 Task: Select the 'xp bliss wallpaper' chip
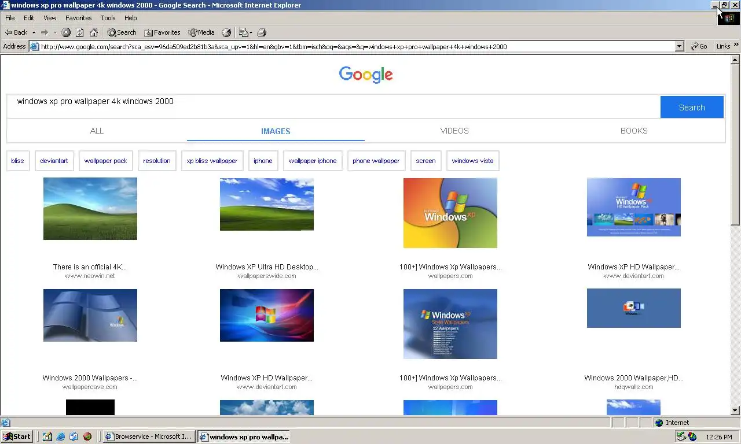pyautogui.click(x=212, y=161)
